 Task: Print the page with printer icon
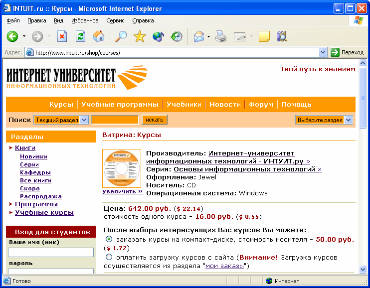(221, 36)
